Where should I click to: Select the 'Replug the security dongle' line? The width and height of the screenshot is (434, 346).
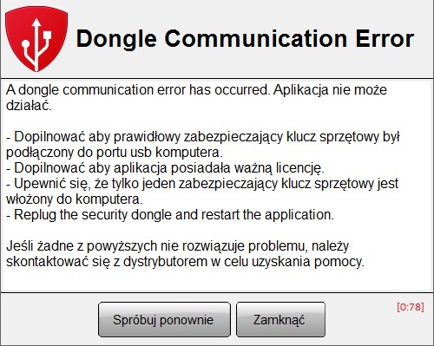click(170, 215)
